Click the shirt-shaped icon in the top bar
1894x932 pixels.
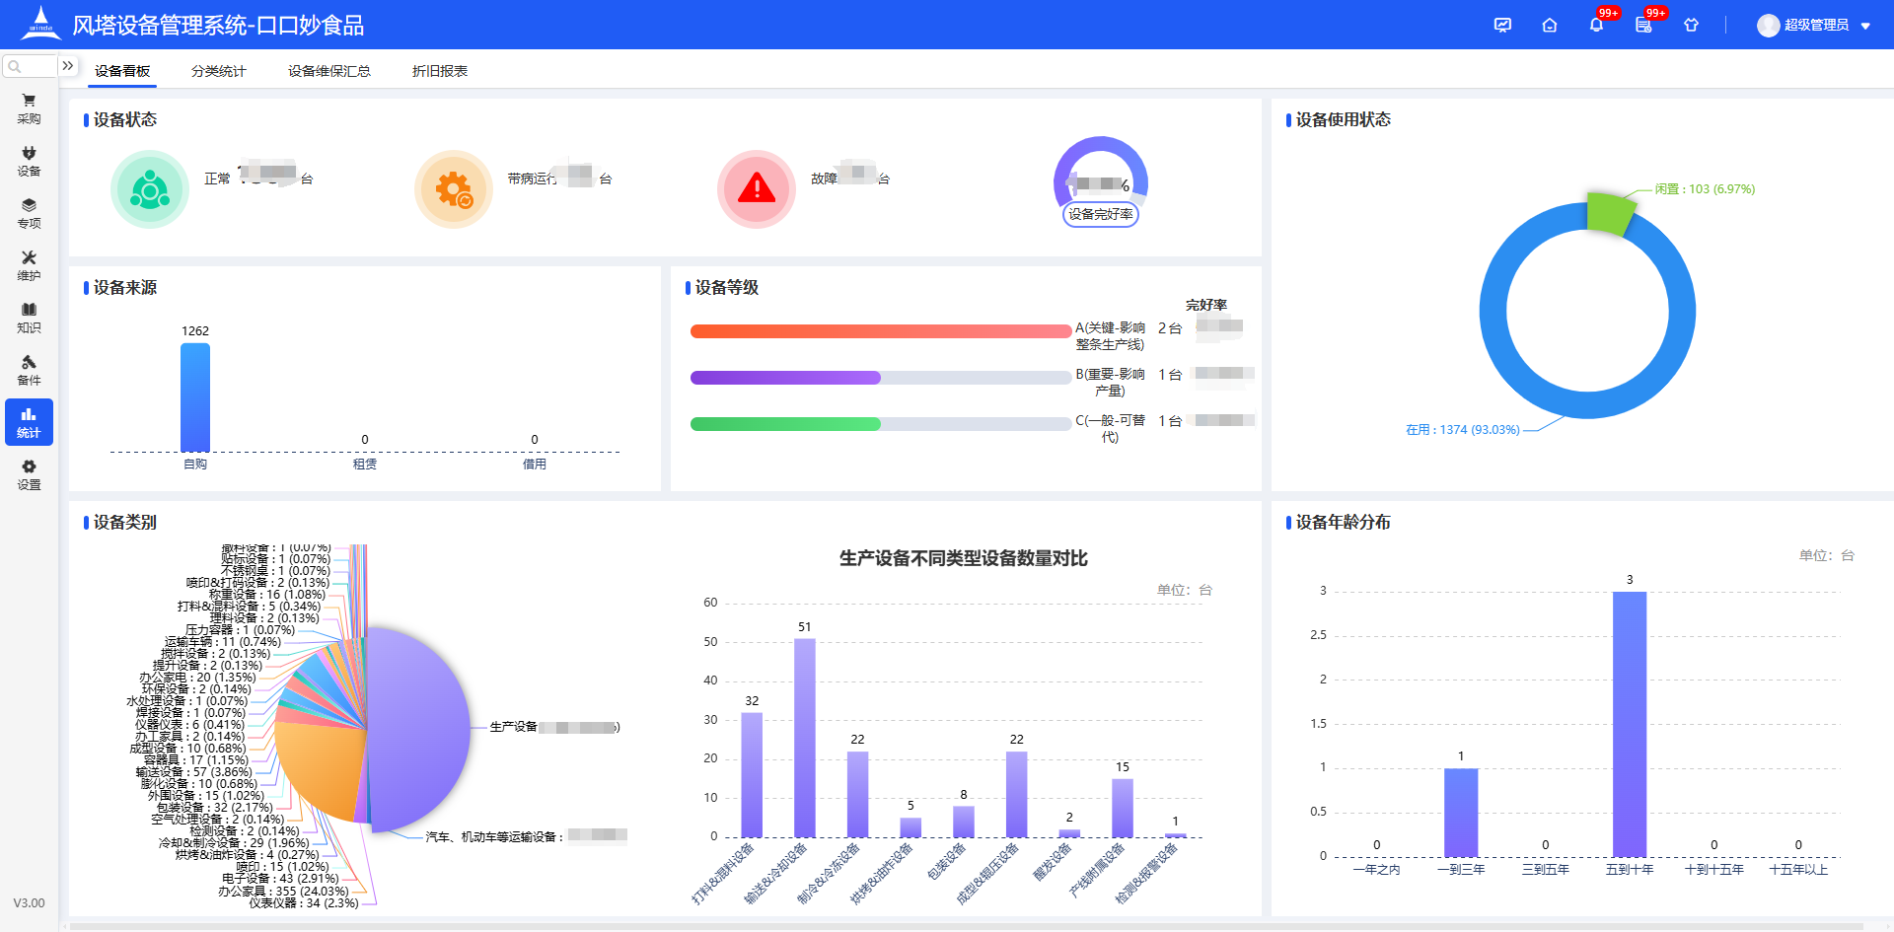(1691, 25)
